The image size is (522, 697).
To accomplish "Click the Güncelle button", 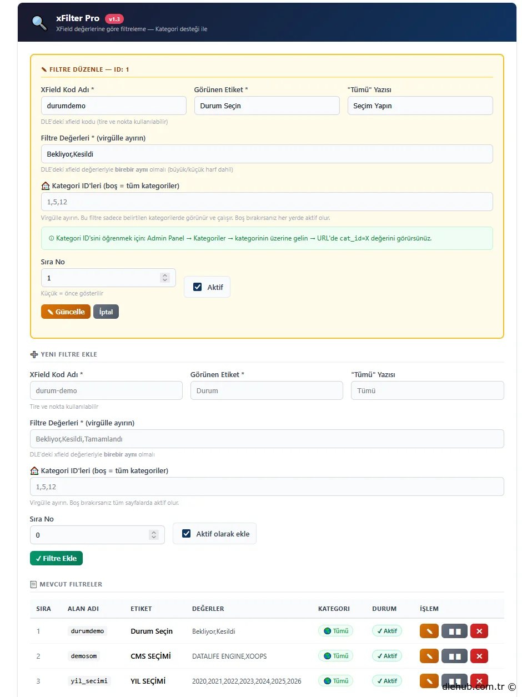I will (66, 312).
